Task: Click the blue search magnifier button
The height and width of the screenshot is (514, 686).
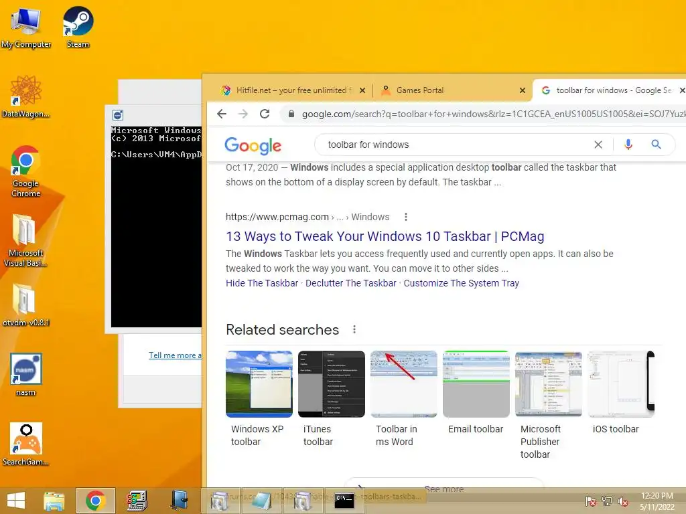Action: pyautogui.click(x=657, y=145)
